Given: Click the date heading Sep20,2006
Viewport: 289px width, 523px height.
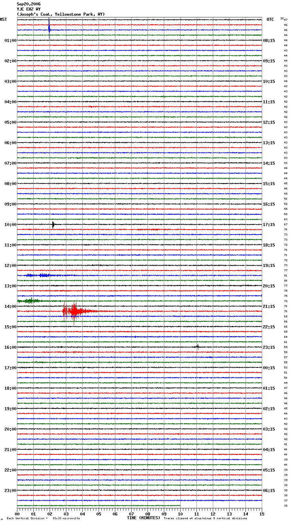Looking at the screenshot, I should (x=29, y=4).
